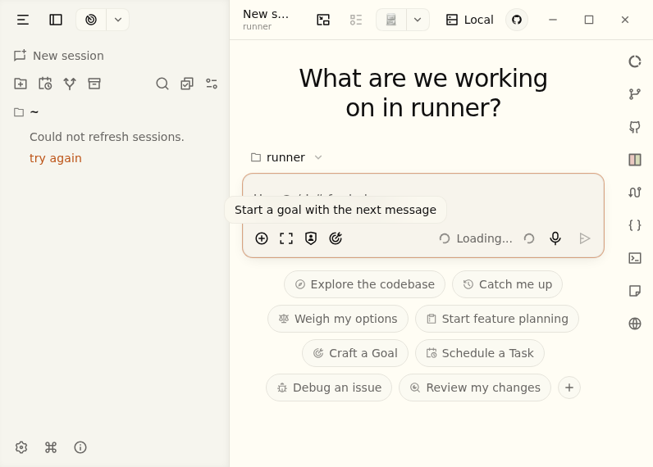The width and height of the screenshot is (653, 467).
Task: Select Weigh my options suggestion
Action: point(338,319)
